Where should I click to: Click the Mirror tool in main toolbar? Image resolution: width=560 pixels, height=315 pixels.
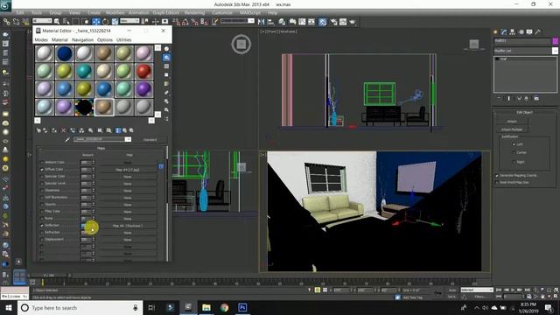pyautogui.click(x=262, y=22)
